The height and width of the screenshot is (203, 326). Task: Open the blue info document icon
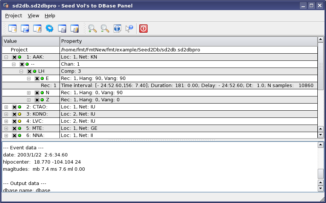(117, 29)
